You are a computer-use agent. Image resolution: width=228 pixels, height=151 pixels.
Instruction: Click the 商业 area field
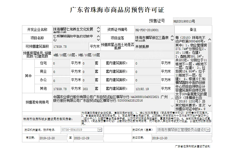click(x=61, y=72)
